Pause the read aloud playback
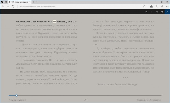The height and width of the screenshot is (103, 170). 151,12
